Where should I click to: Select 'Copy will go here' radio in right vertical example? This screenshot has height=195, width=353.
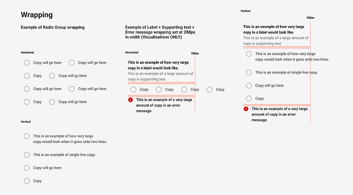tap(249, 86)
